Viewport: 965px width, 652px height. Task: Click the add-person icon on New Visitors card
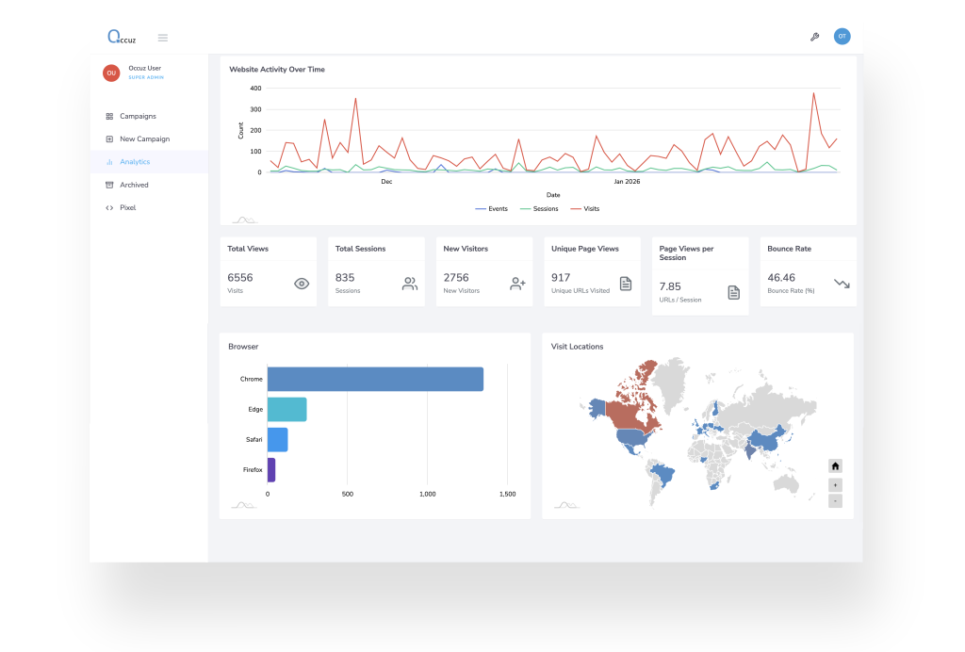pyautogui.click(x=517, y=283)
